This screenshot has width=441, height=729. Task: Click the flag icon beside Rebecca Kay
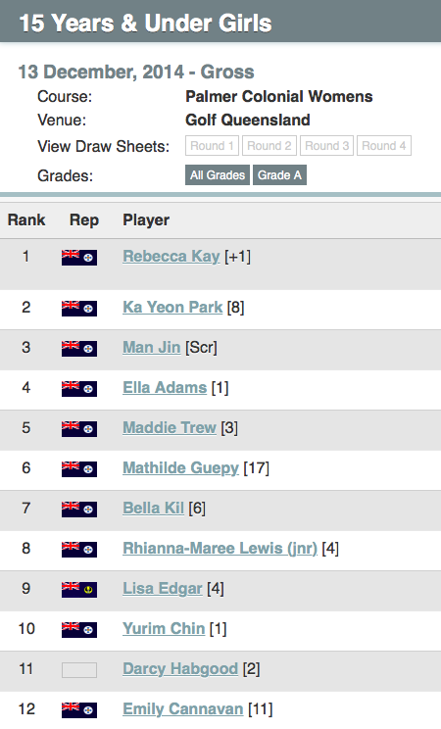click(x=79, y=258)
